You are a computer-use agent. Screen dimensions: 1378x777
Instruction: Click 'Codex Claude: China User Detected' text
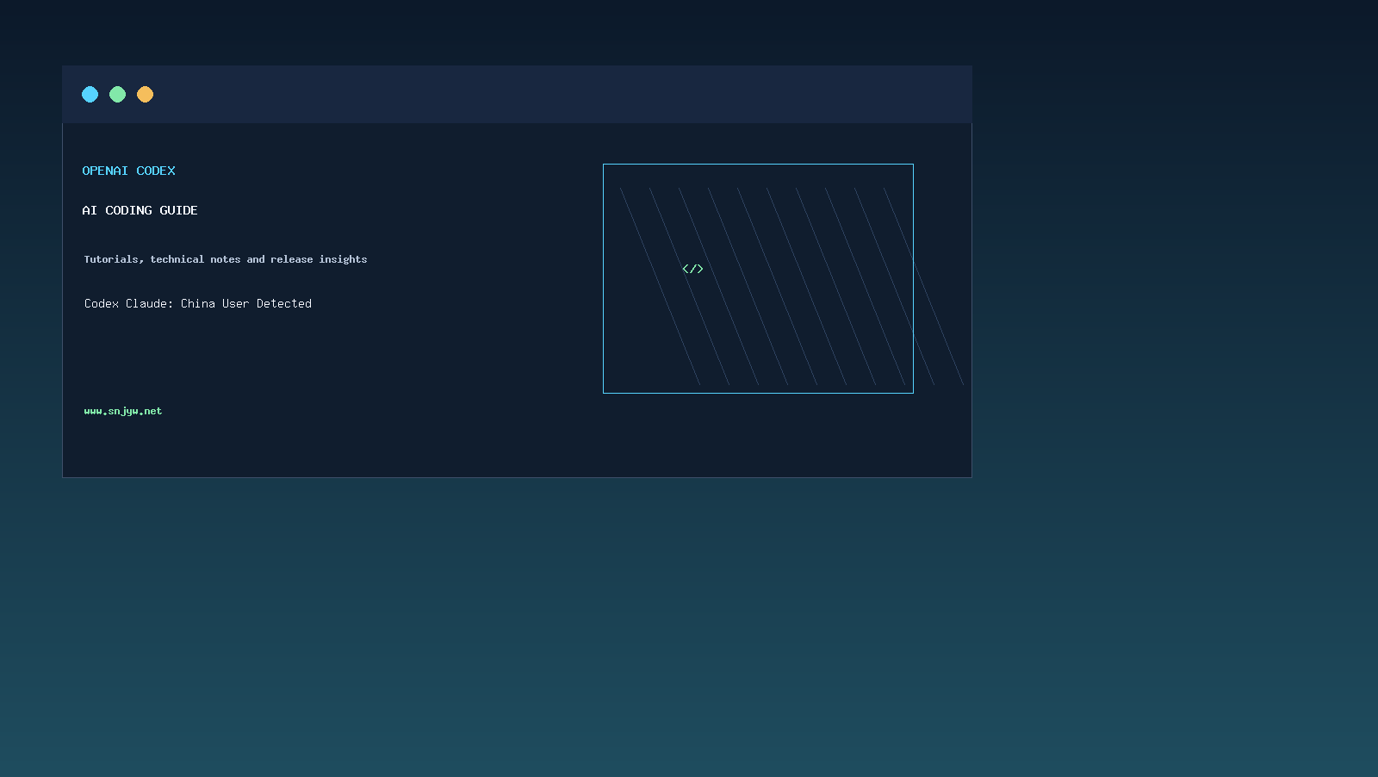pos(198,303)
